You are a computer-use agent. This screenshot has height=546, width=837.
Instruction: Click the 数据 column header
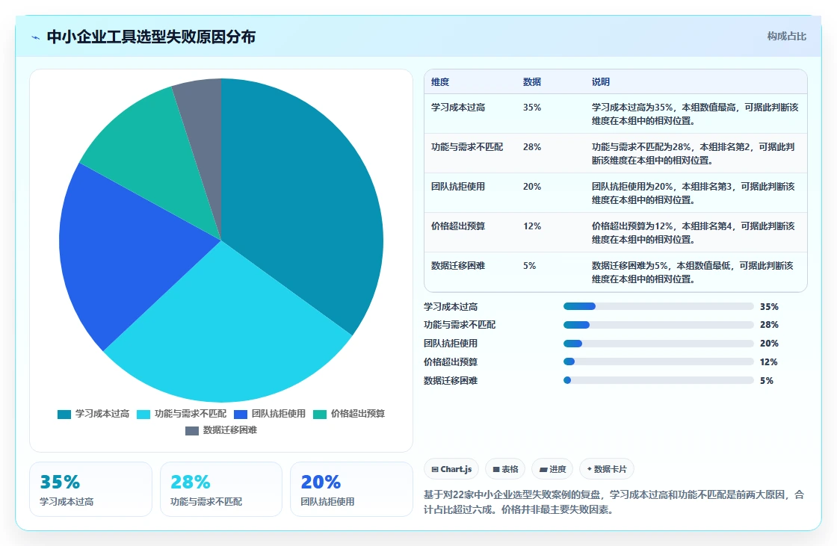532,81
